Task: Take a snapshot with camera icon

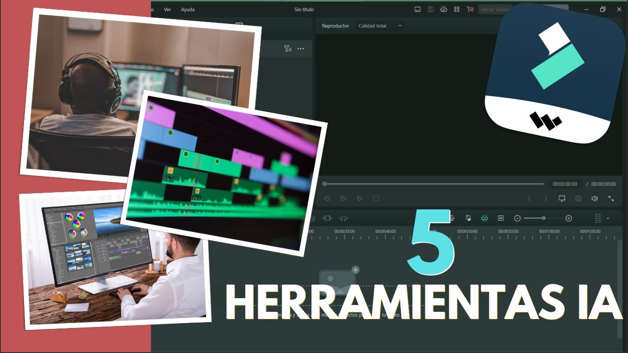Action: point(578,199)
